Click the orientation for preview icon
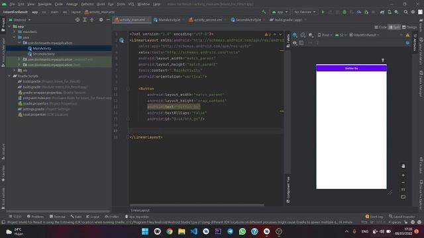424x238 pixels. (303, 35)
